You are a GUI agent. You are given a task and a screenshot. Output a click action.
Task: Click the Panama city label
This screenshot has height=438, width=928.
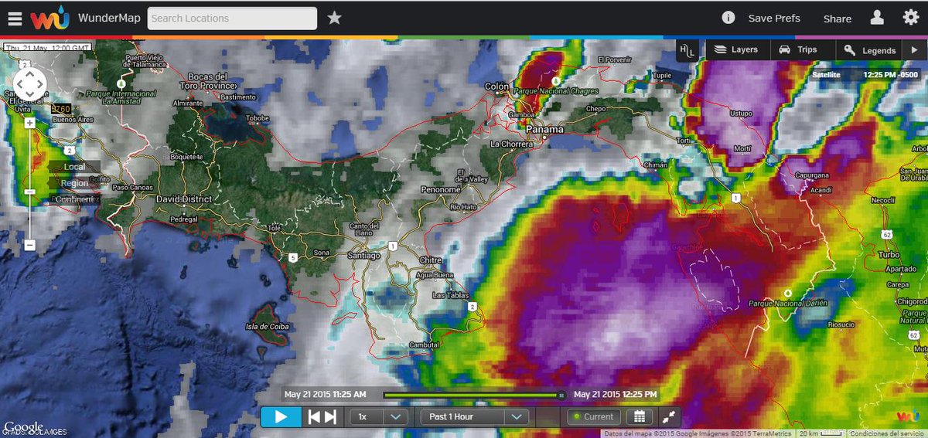pyautogui.click(x=544, y=130)
